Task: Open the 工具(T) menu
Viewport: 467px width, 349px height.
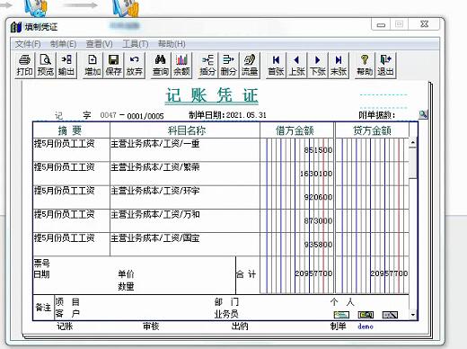Action: click(136, 44)
